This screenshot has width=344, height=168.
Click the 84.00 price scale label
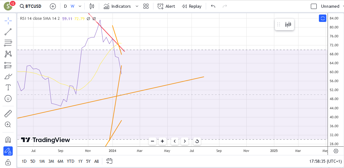pyautogui.click(x=334, y=18)
